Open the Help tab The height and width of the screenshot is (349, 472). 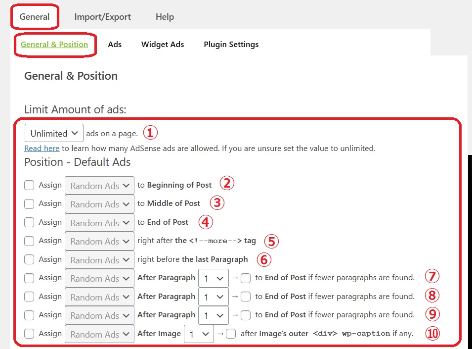165,17
